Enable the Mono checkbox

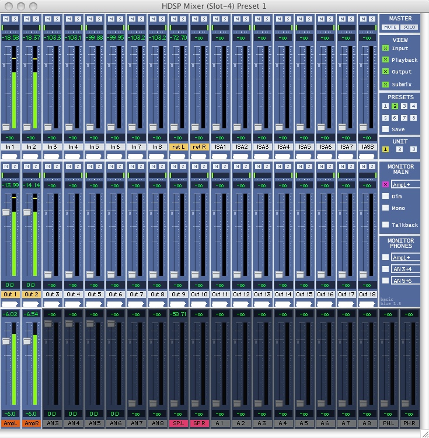(385, 208)
